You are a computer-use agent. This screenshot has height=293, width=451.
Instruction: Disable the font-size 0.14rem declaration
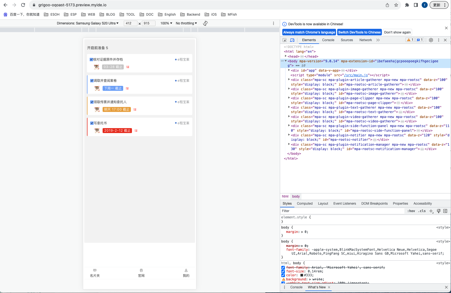[283, 271]
